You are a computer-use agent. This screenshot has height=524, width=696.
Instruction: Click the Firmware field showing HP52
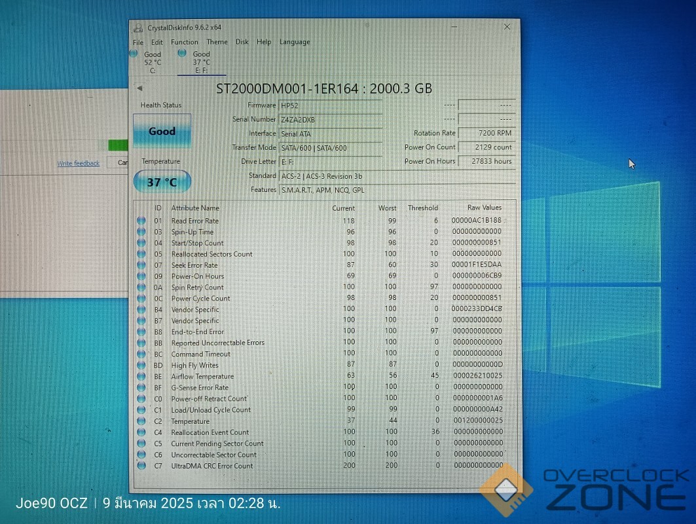[x=331, y=105]
